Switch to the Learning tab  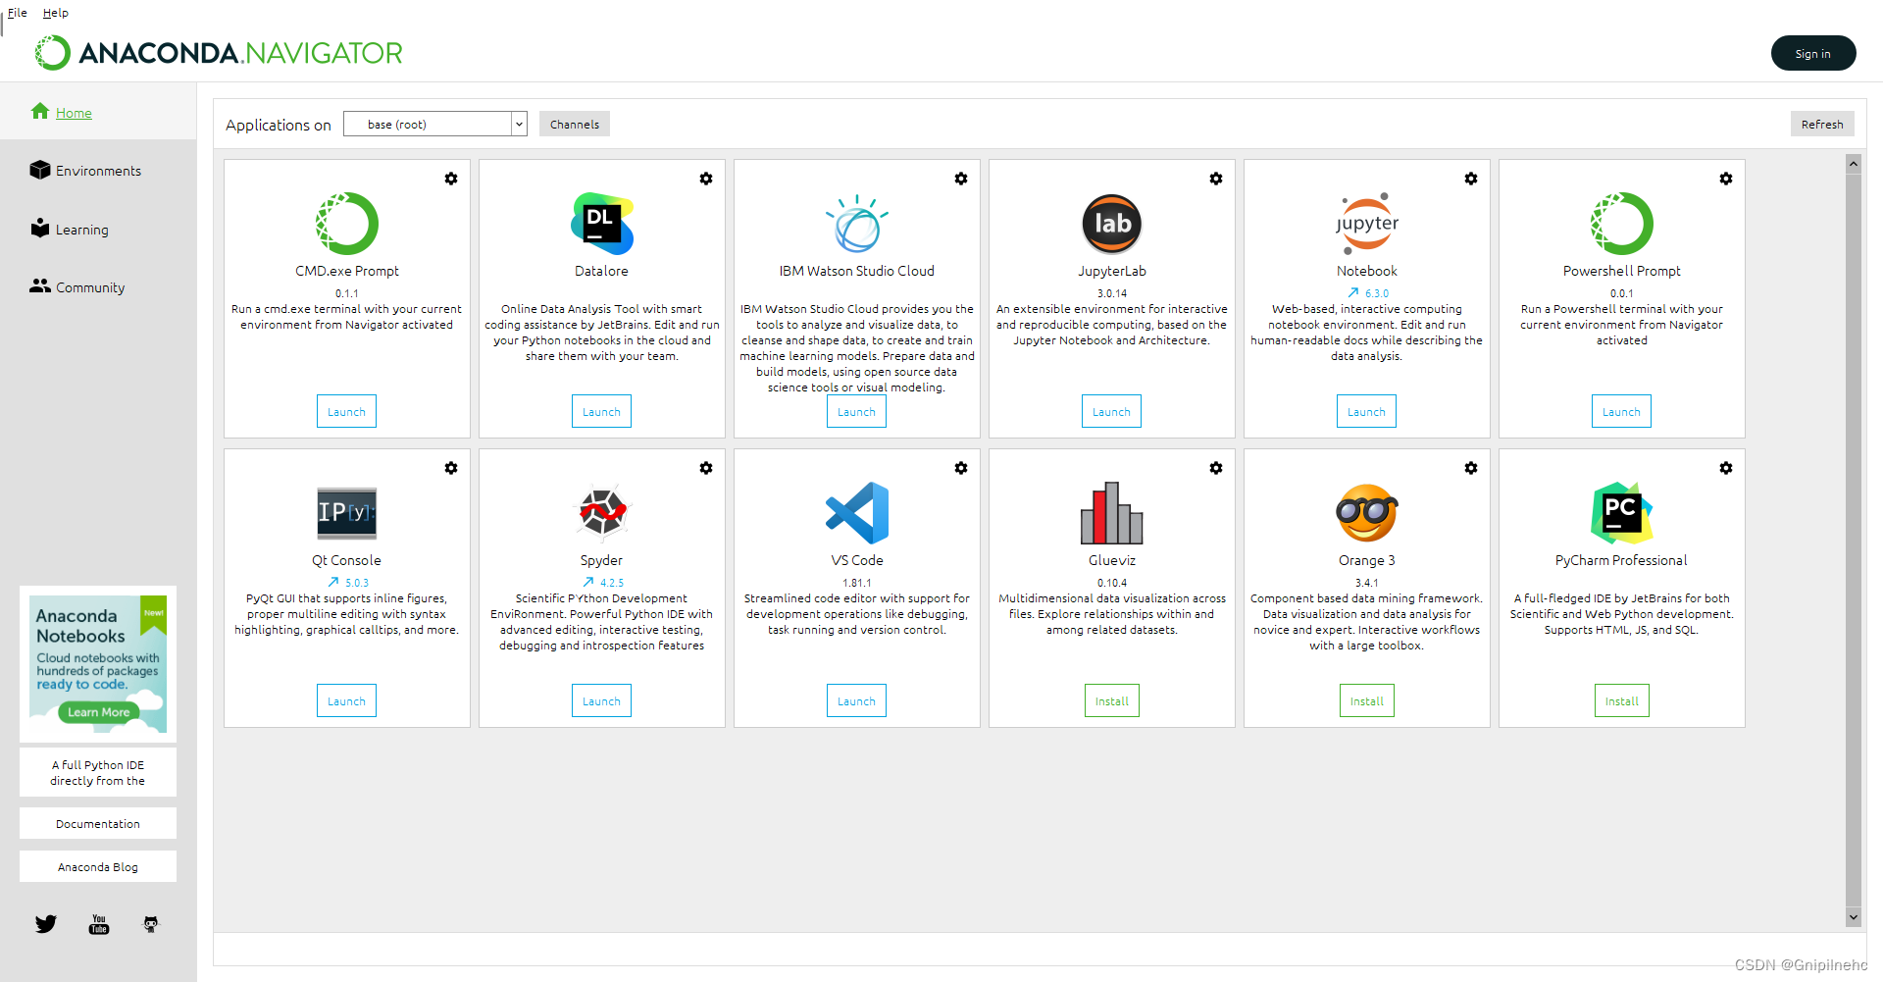pyautogui.click(x=98, y=230)
